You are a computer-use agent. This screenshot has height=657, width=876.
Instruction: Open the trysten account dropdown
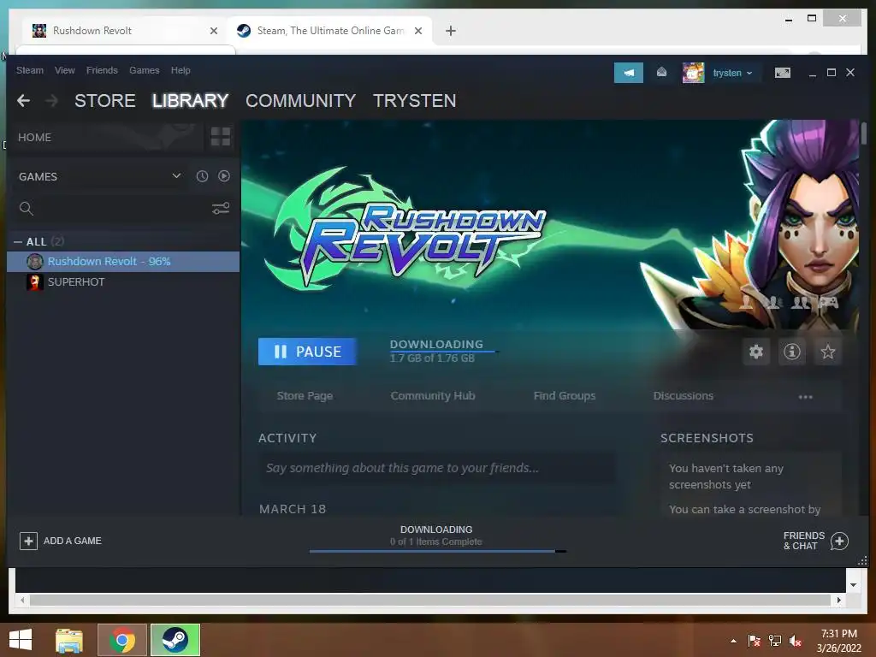(x=733, y=73)
